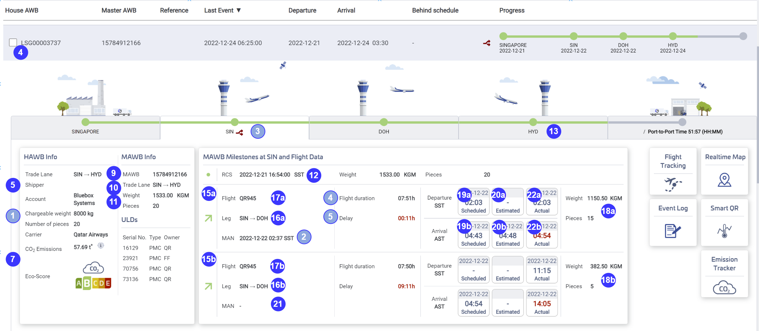
Task: Click Master AWB number 15784912166 in the row
Action: pos(121,43)
